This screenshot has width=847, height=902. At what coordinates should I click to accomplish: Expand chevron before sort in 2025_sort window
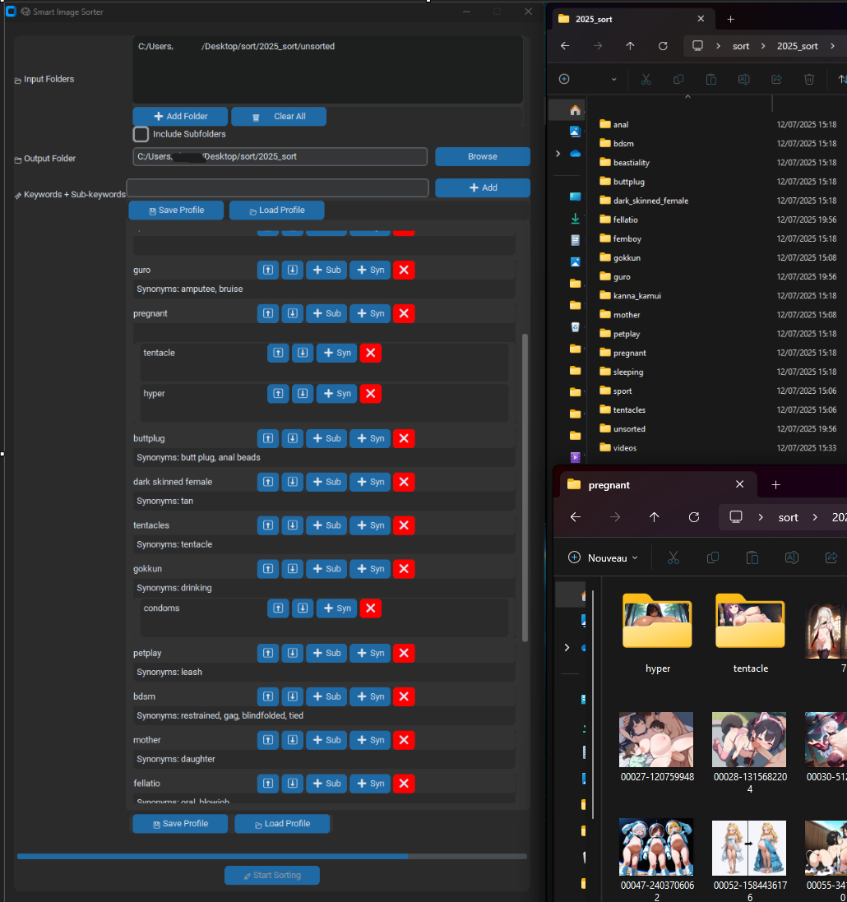[718, 46]
